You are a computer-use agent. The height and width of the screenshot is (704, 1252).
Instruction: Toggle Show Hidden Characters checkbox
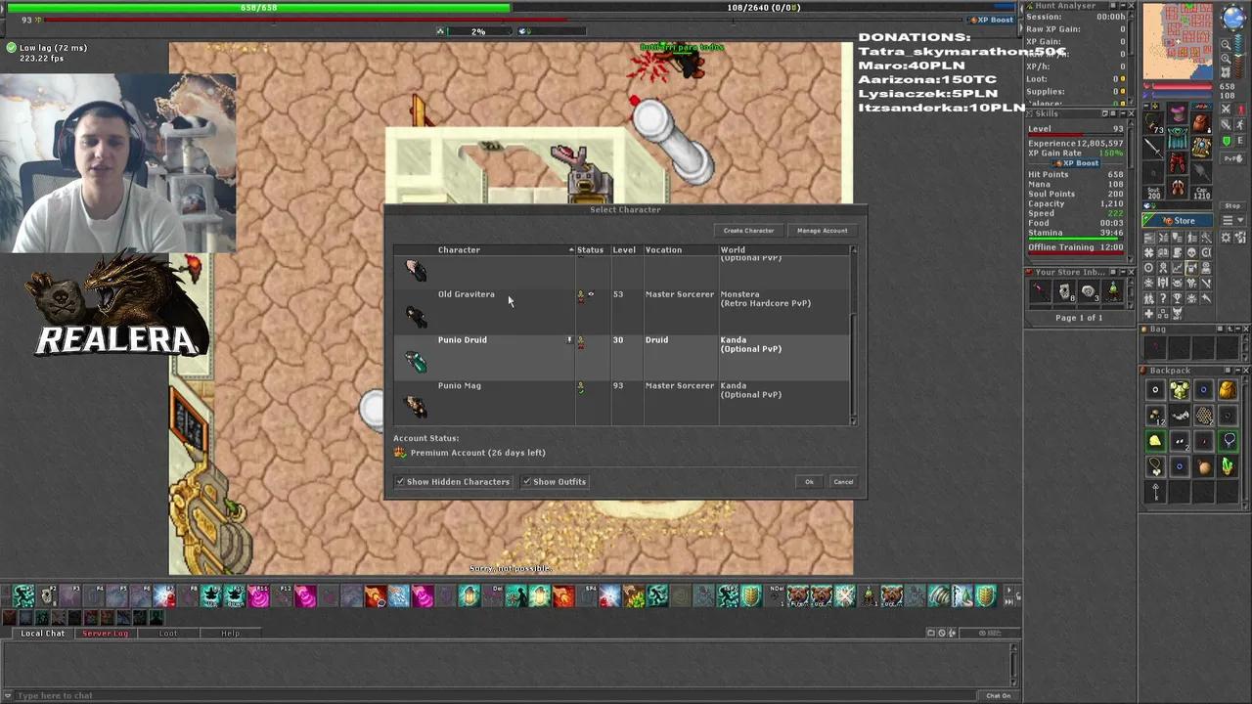[401, 482]
